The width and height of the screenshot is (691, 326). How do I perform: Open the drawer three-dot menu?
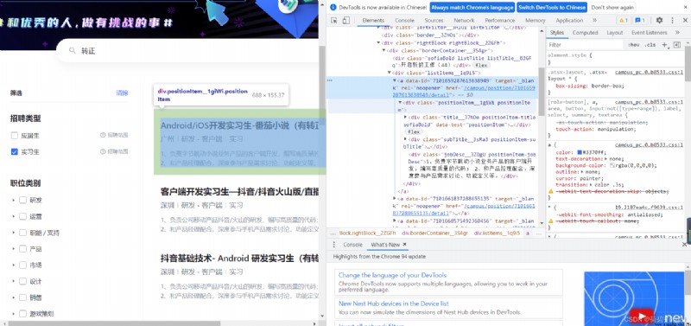[333, 245]
